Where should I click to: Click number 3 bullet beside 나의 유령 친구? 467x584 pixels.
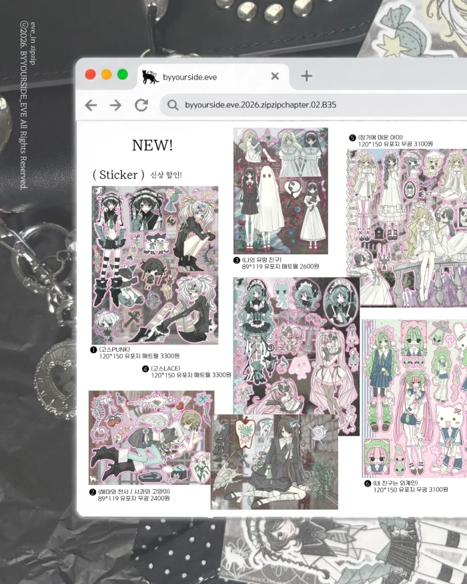click(236, 260)
